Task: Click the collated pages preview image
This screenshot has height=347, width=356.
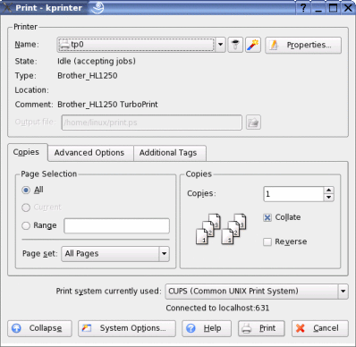Action: pyautogui.click(x=221, y=229)
